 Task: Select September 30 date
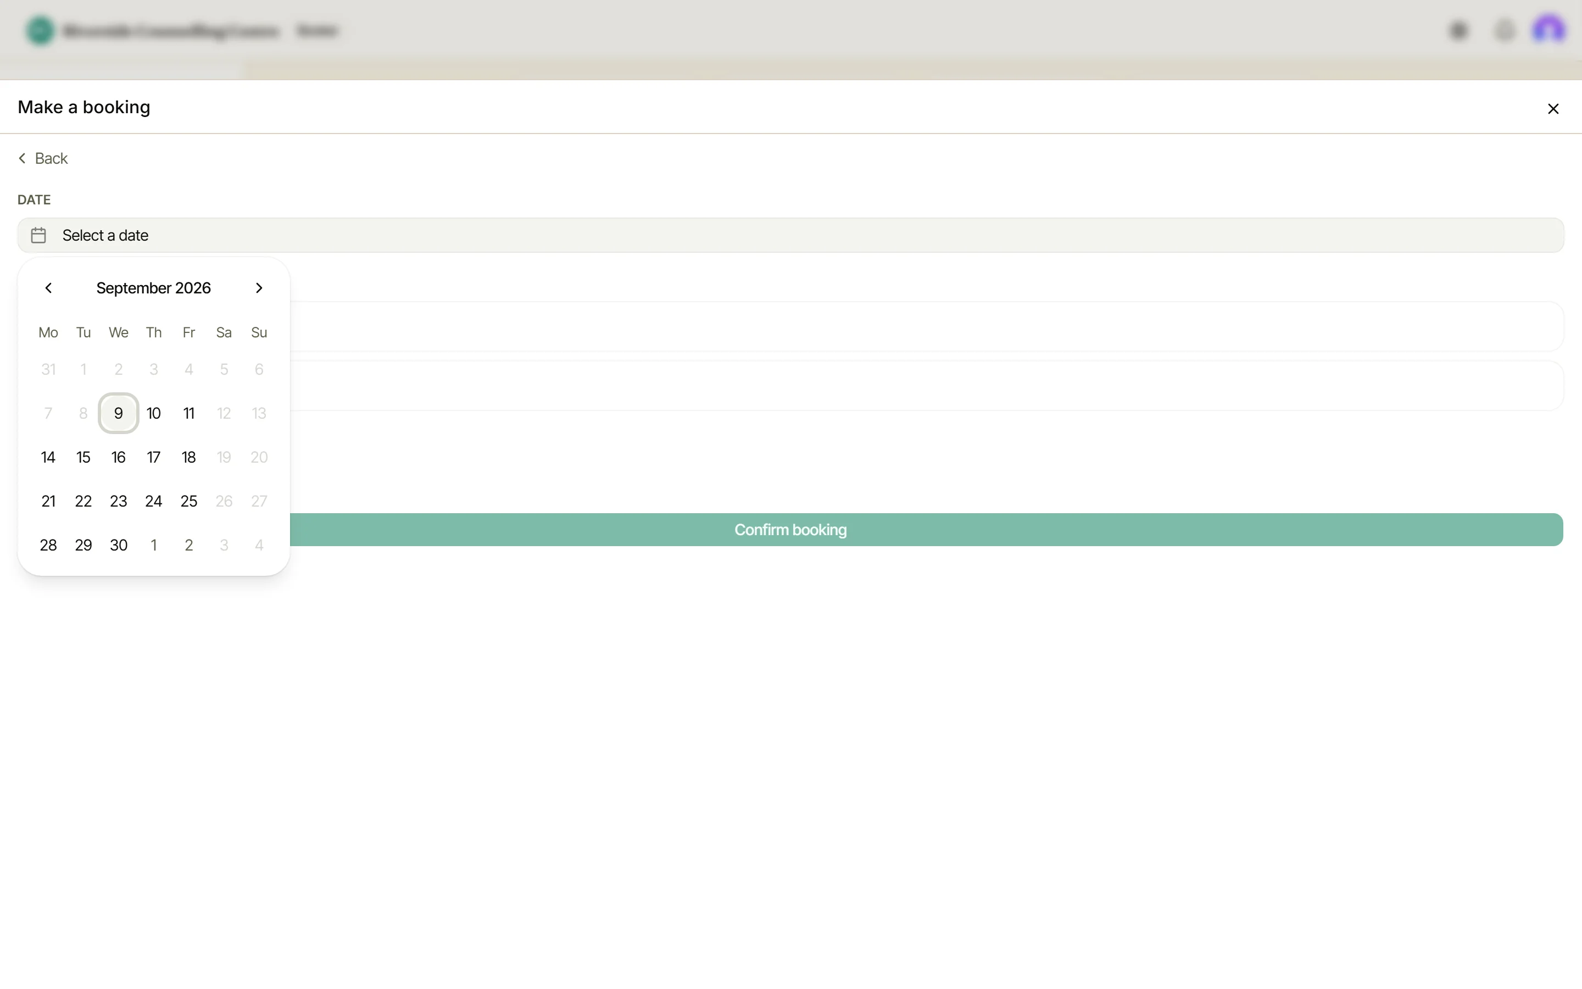118,545
